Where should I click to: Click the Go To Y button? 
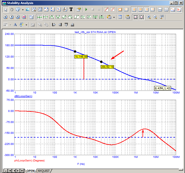[12, 17]
